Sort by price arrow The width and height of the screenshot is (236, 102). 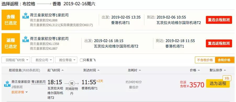[x=199, y=70]
